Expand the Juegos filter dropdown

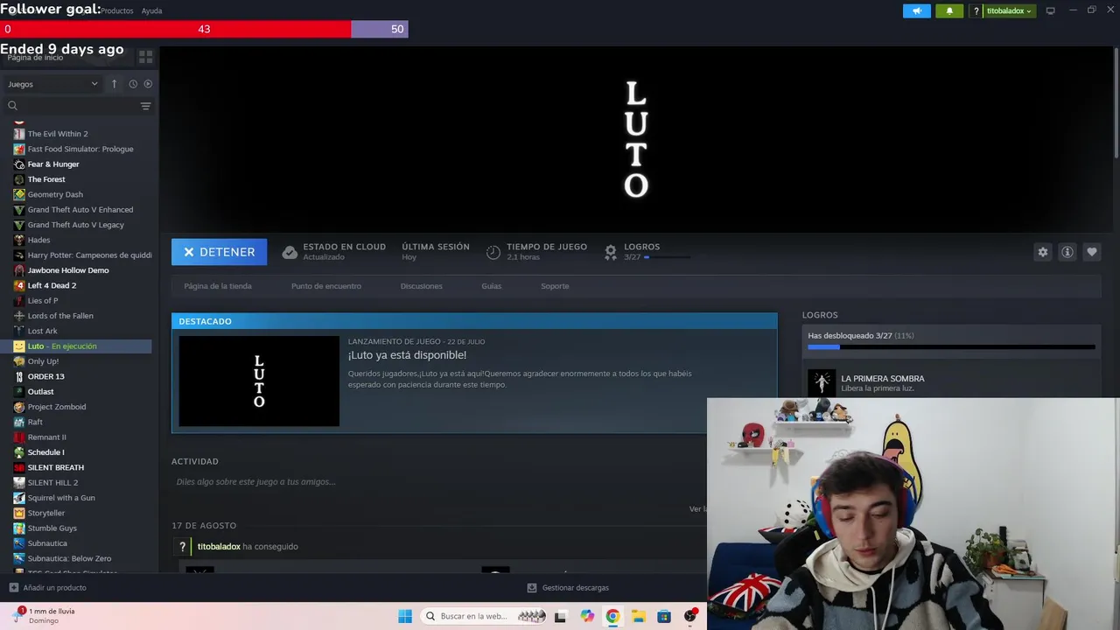(x=52, y=84)
